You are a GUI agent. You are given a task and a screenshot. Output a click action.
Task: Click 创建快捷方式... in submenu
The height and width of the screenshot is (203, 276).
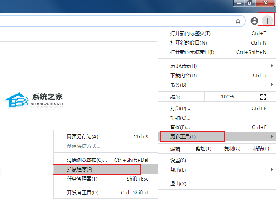106,146
